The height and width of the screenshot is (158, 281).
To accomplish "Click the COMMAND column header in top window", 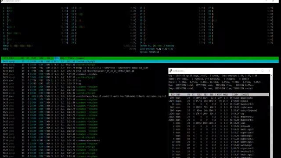I will coord(245,95).
